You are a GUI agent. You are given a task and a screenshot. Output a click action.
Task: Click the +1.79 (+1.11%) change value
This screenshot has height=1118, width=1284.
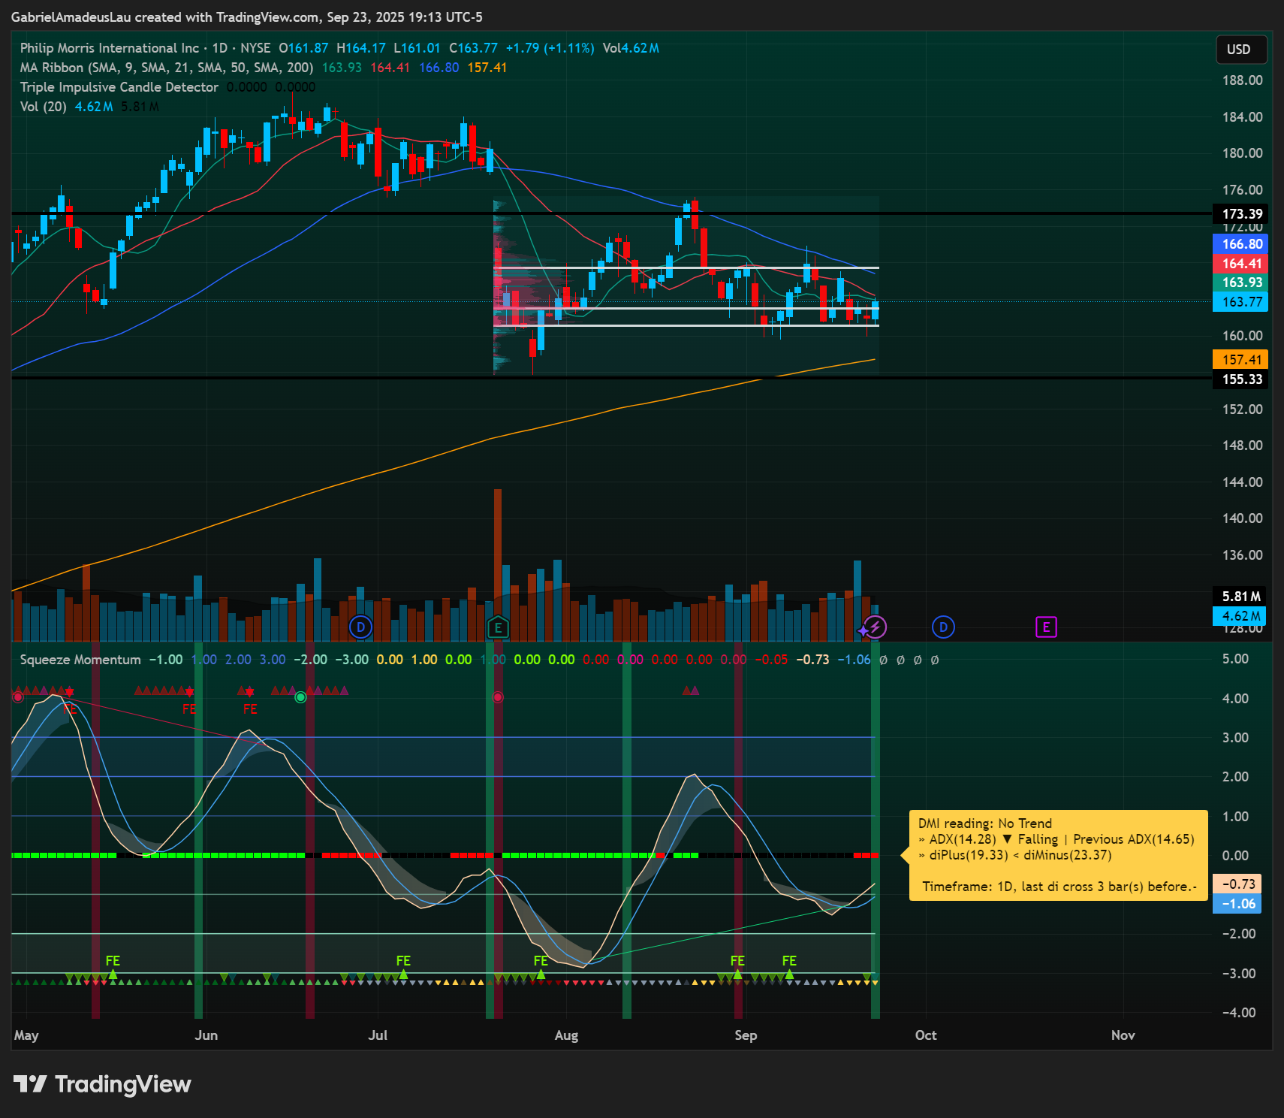click(x=550, y=48)
